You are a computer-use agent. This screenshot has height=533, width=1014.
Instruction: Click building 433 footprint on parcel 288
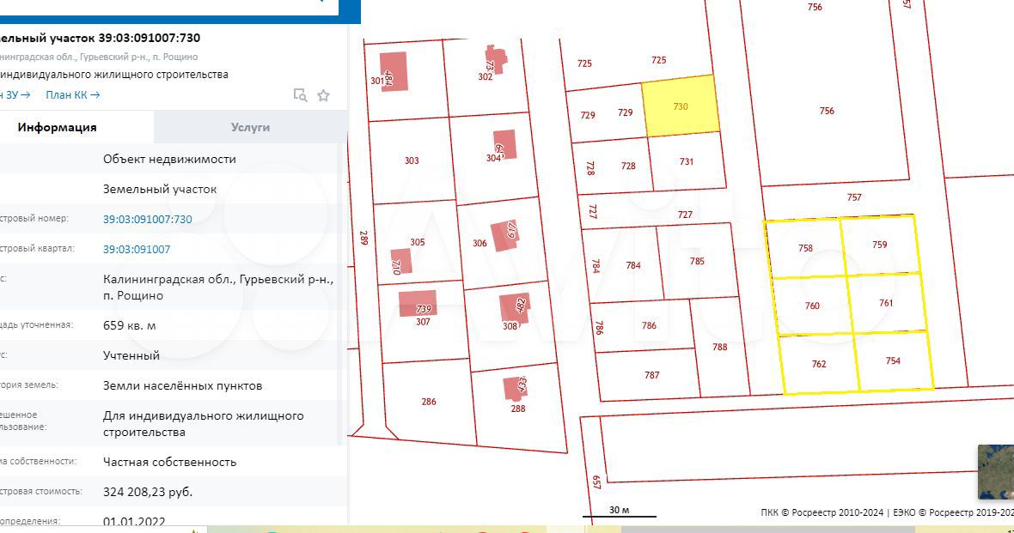516,387
